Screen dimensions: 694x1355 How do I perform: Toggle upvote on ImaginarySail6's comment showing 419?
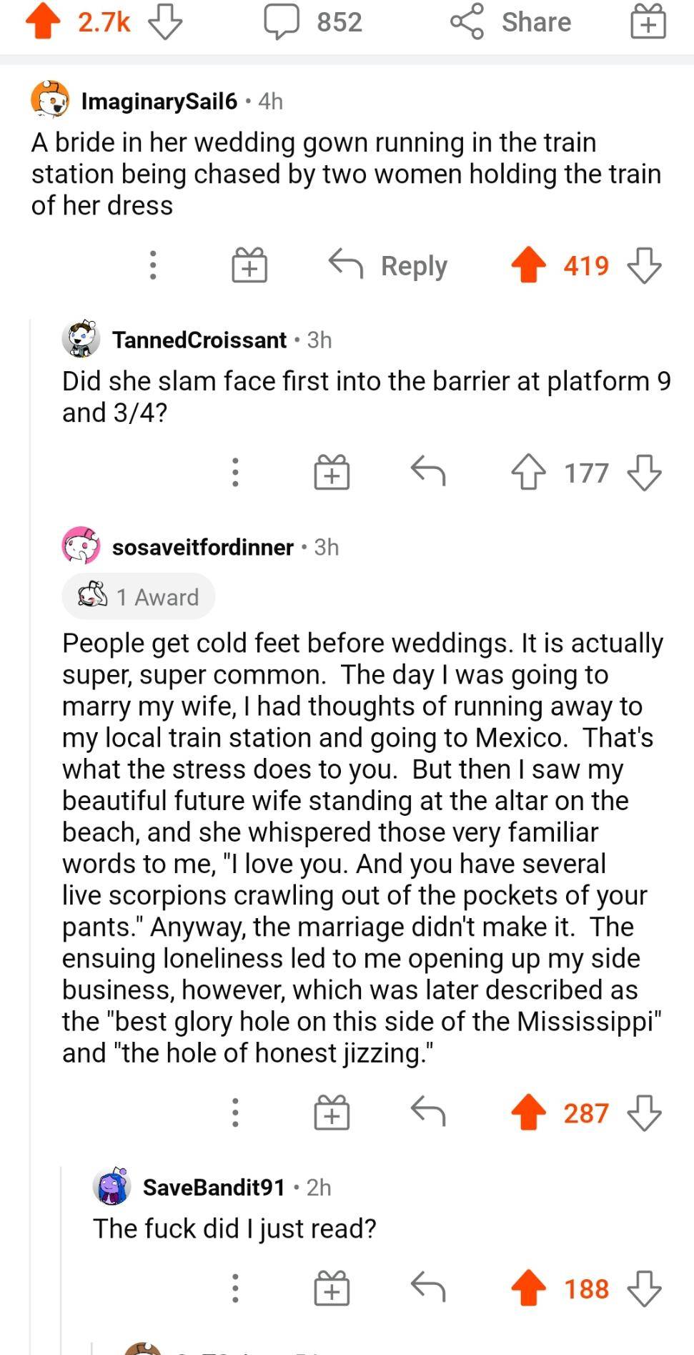pos(528,265)
